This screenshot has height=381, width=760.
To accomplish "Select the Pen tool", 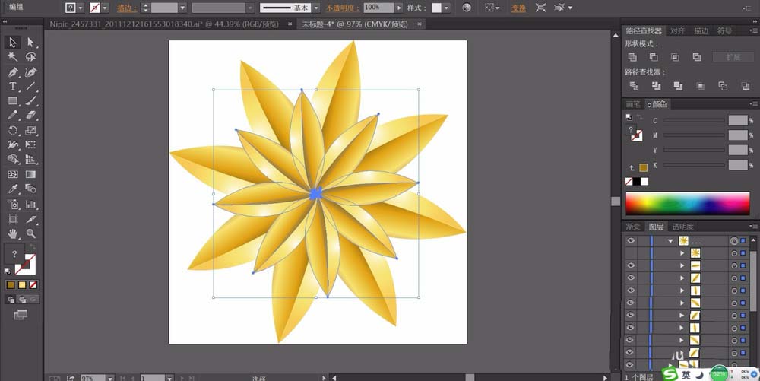I will [x=13, y=72].
